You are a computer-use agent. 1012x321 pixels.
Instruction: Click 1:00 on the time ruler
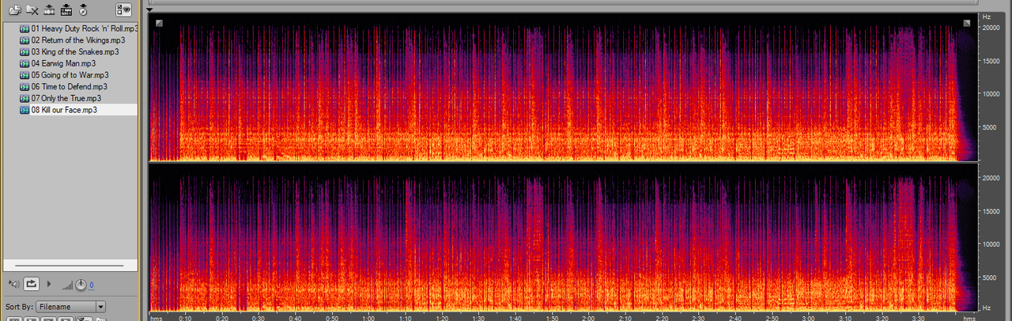click(x=368, y=318)
